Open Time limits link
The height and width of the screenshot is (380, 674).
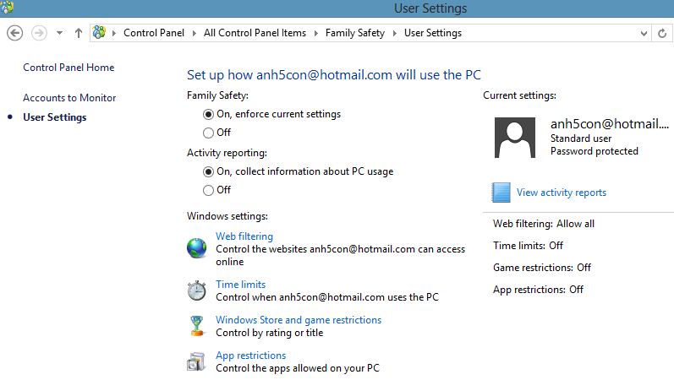click(x=241, y=285)
